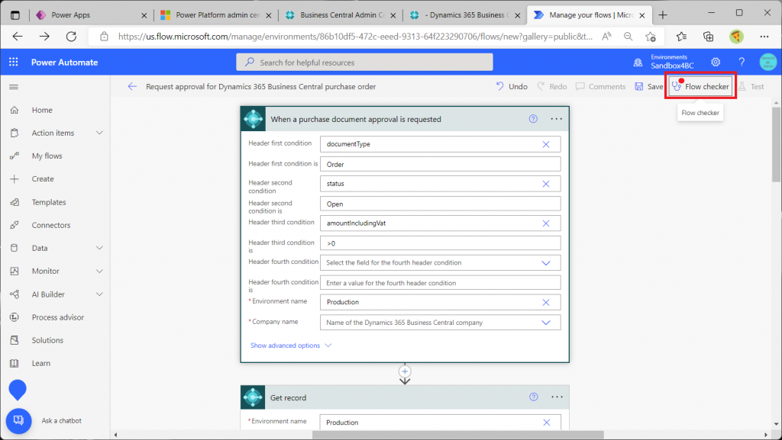Clear the status header second condition
The image size is (782, 440).
[546, 184]
